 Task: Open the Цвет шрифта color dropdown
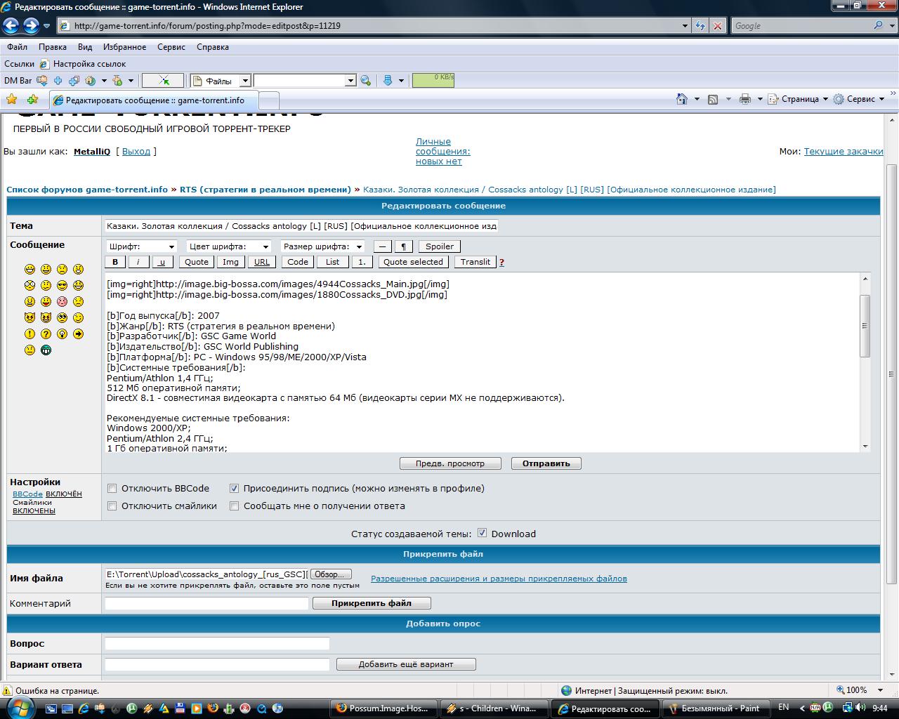[x=229, y=246]
